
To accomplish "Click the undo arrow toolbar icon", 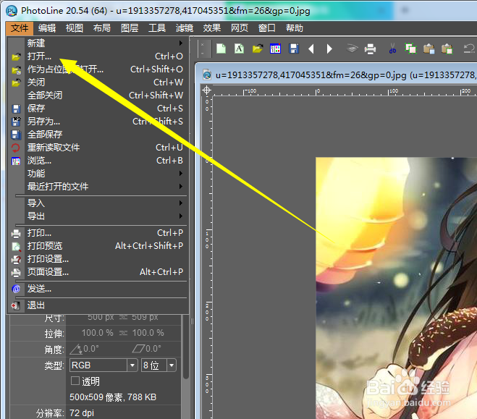I will tap(469, 48).
